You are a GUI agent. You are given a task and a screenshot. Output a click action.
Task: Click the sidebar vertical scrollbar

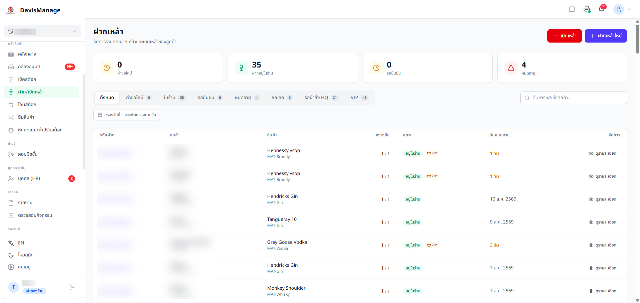(x=84, y=121)
